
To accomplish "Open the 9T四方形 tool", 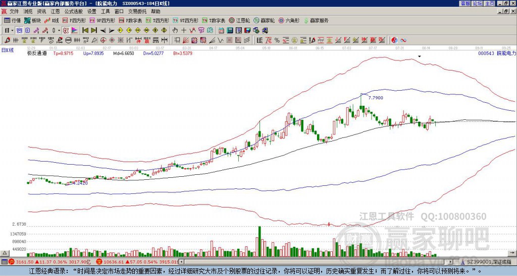I will point(185,20).
